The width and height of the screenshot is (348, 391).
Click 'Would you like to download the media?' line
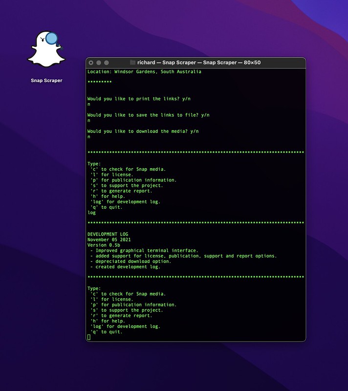pyautogui.click(x=143, y=131)
